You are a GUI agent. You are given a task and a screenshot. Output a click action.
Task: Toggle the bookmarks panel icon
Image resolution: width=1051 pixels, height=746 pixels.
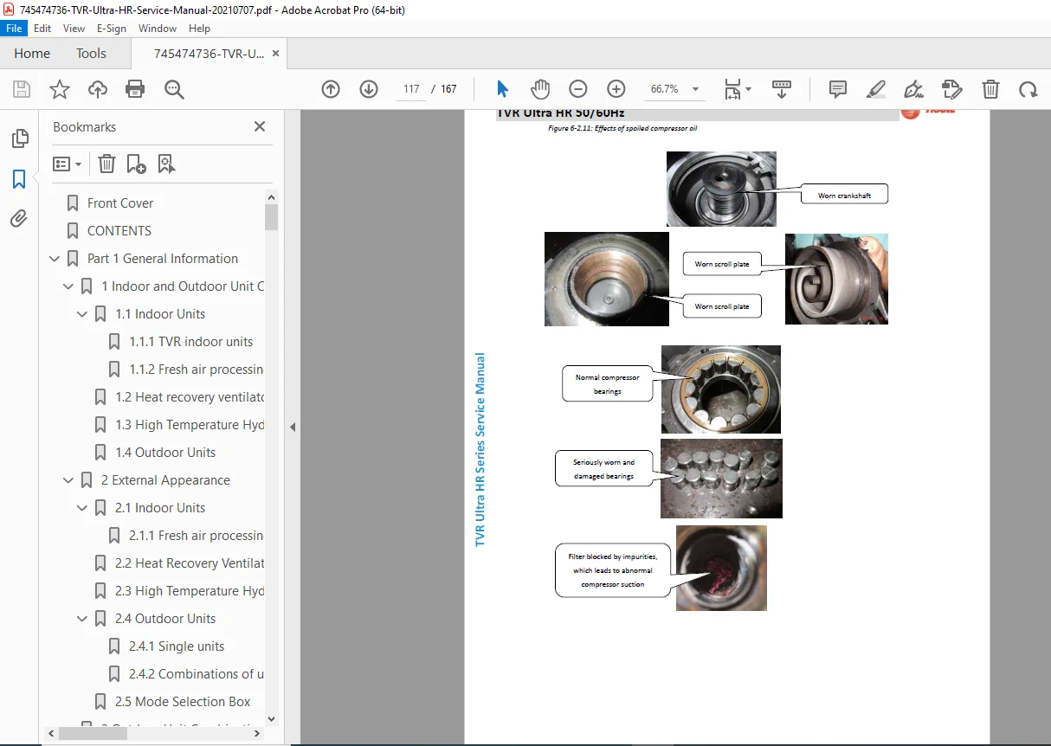coord(19,179)
